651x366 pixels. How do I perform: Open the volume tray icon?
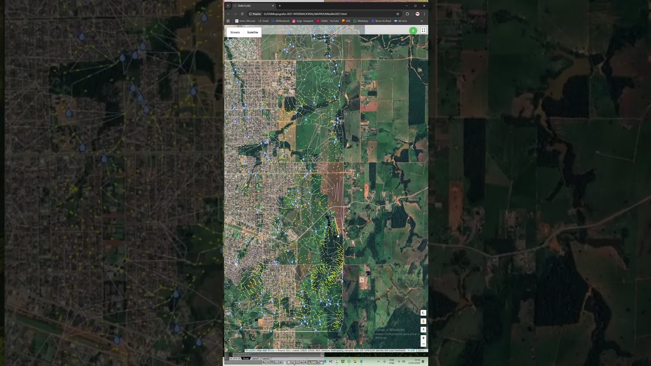point(404,361)
